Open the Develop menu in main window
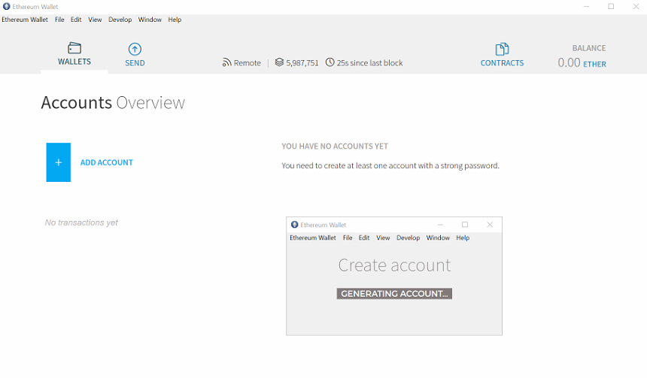This screenshot has height=378, width=647. (120, 20)
